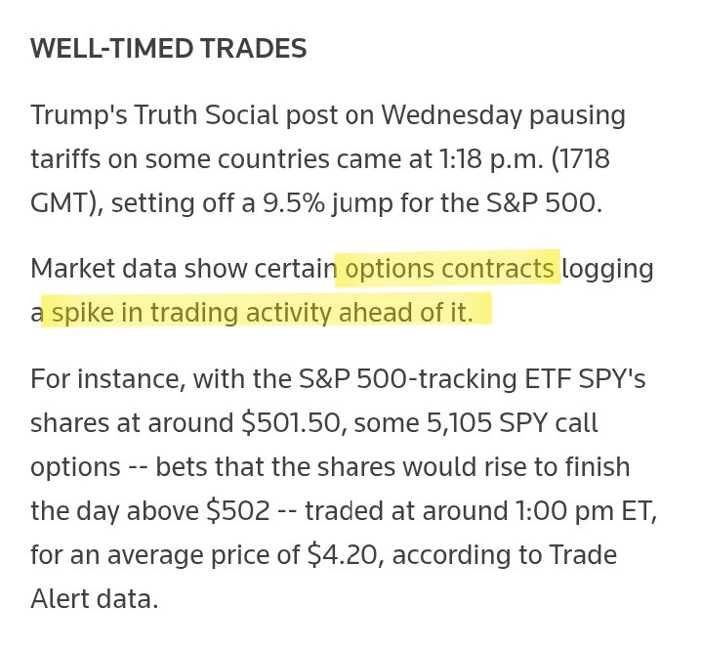Click the words 'For instance,'
This screenshot has width=701, height=651.
[x=107, y=379]
